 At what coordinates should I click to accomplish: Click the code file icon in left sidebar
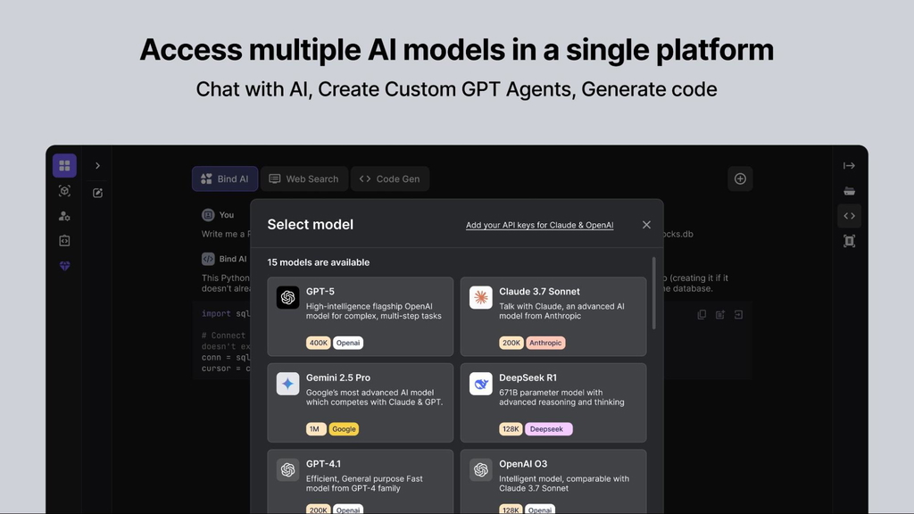pyautogui.click(x=64, y=241)
